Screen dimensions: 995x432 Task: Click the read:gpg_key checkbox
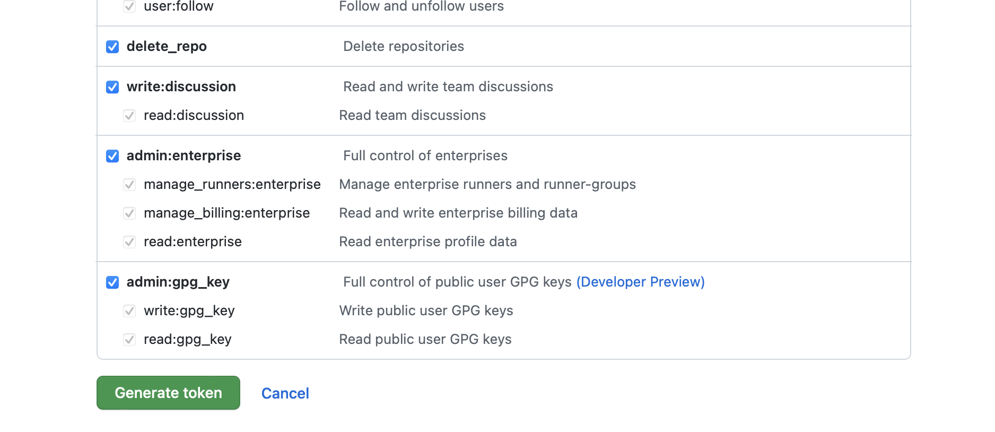coord(129,340)
